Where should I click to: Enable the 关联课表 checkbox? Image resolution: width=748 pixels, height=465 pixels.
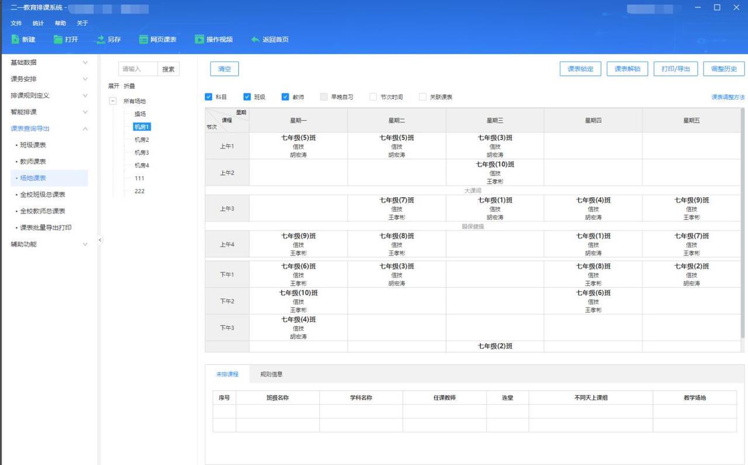423,97
